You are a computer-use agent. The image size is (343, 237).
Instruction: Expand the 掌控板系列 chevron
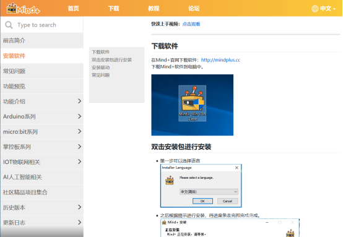tap(79, 147)
